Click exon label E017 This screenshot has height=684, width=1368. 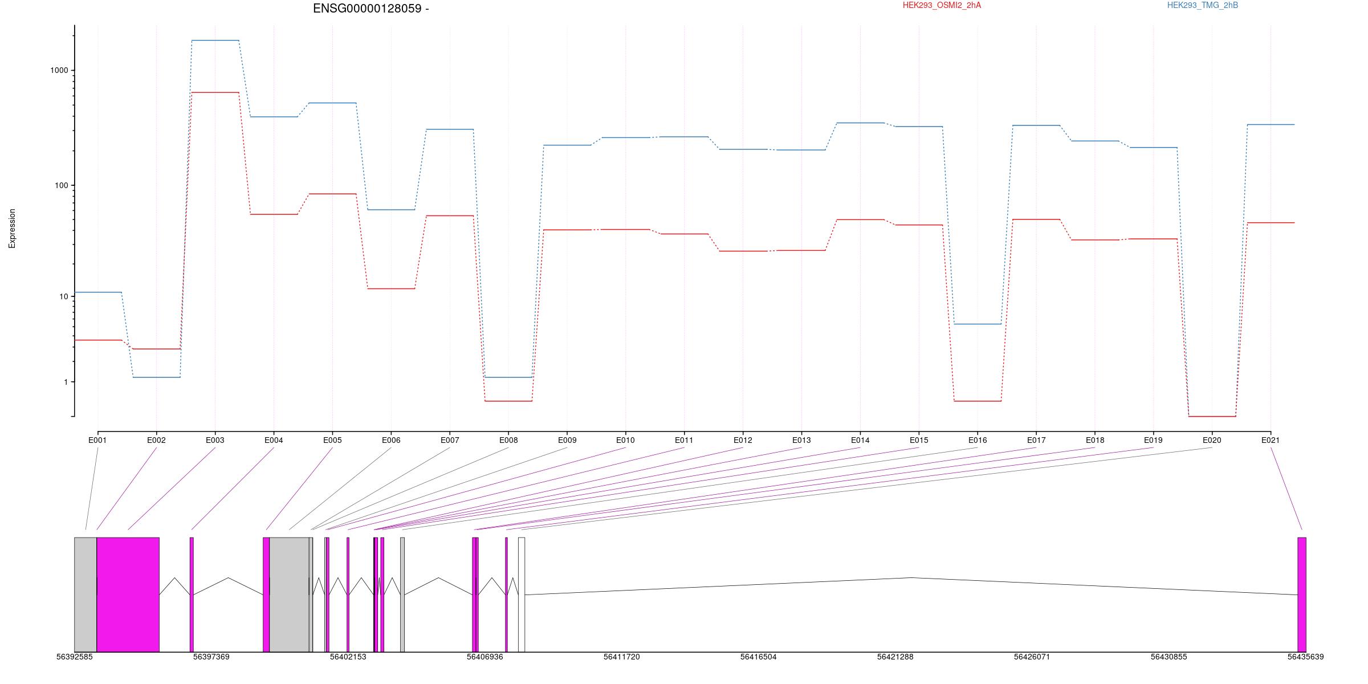(1036, 440)
